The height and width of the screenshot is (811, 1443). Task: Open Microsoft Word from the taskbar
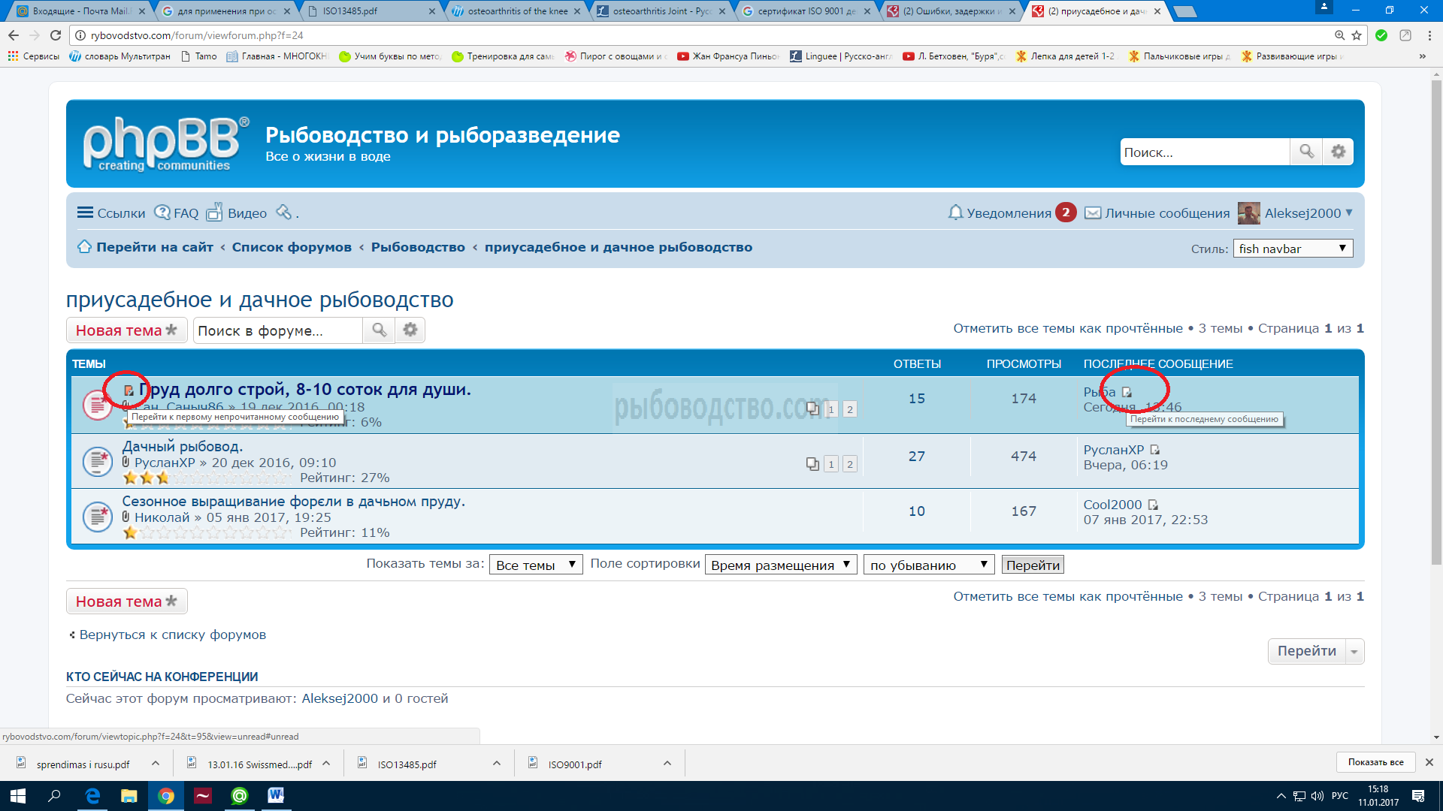click(276, 795)
